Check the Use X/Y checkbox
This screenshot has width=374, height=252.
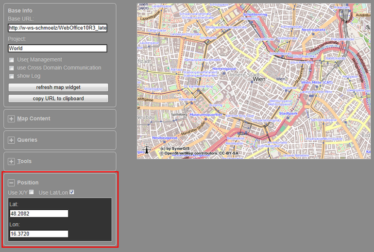tap(32, 192)
